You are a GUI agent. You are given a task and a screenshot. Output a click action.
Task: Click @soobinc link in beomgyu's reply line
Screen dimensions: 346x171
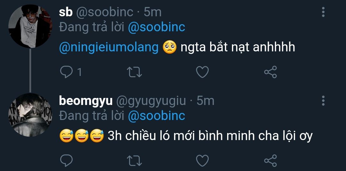coord(156,116)
